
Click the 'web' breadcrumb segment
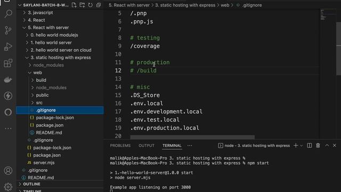[x=225, y=5]
